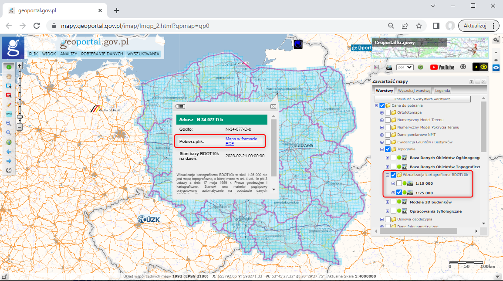This screenshot has width=503, height=281.
Task: Go to previous map view arrow
Action: click(x=9, y=152)
